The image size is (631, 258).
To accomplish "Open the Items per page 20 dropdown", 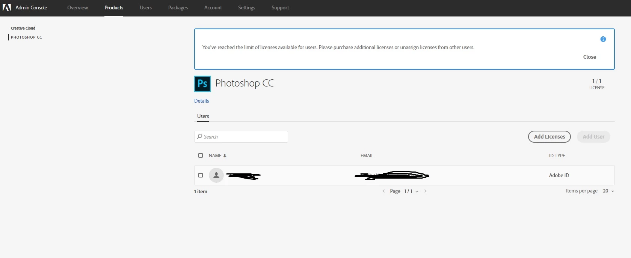I will (x=608, y=191).
